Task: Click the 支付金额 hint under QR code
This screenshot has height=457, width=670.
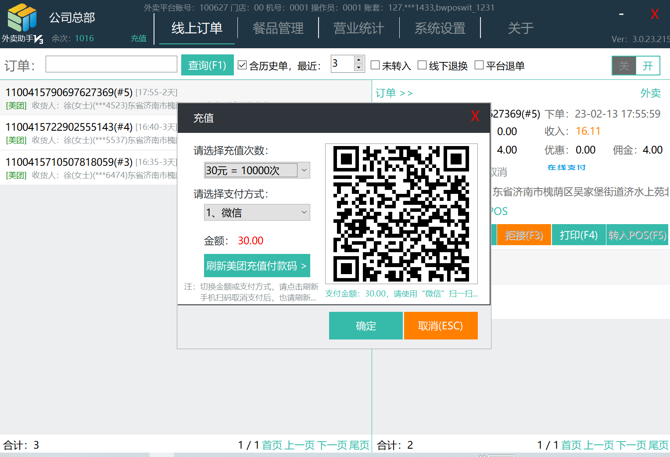Action: coord(401,293)
